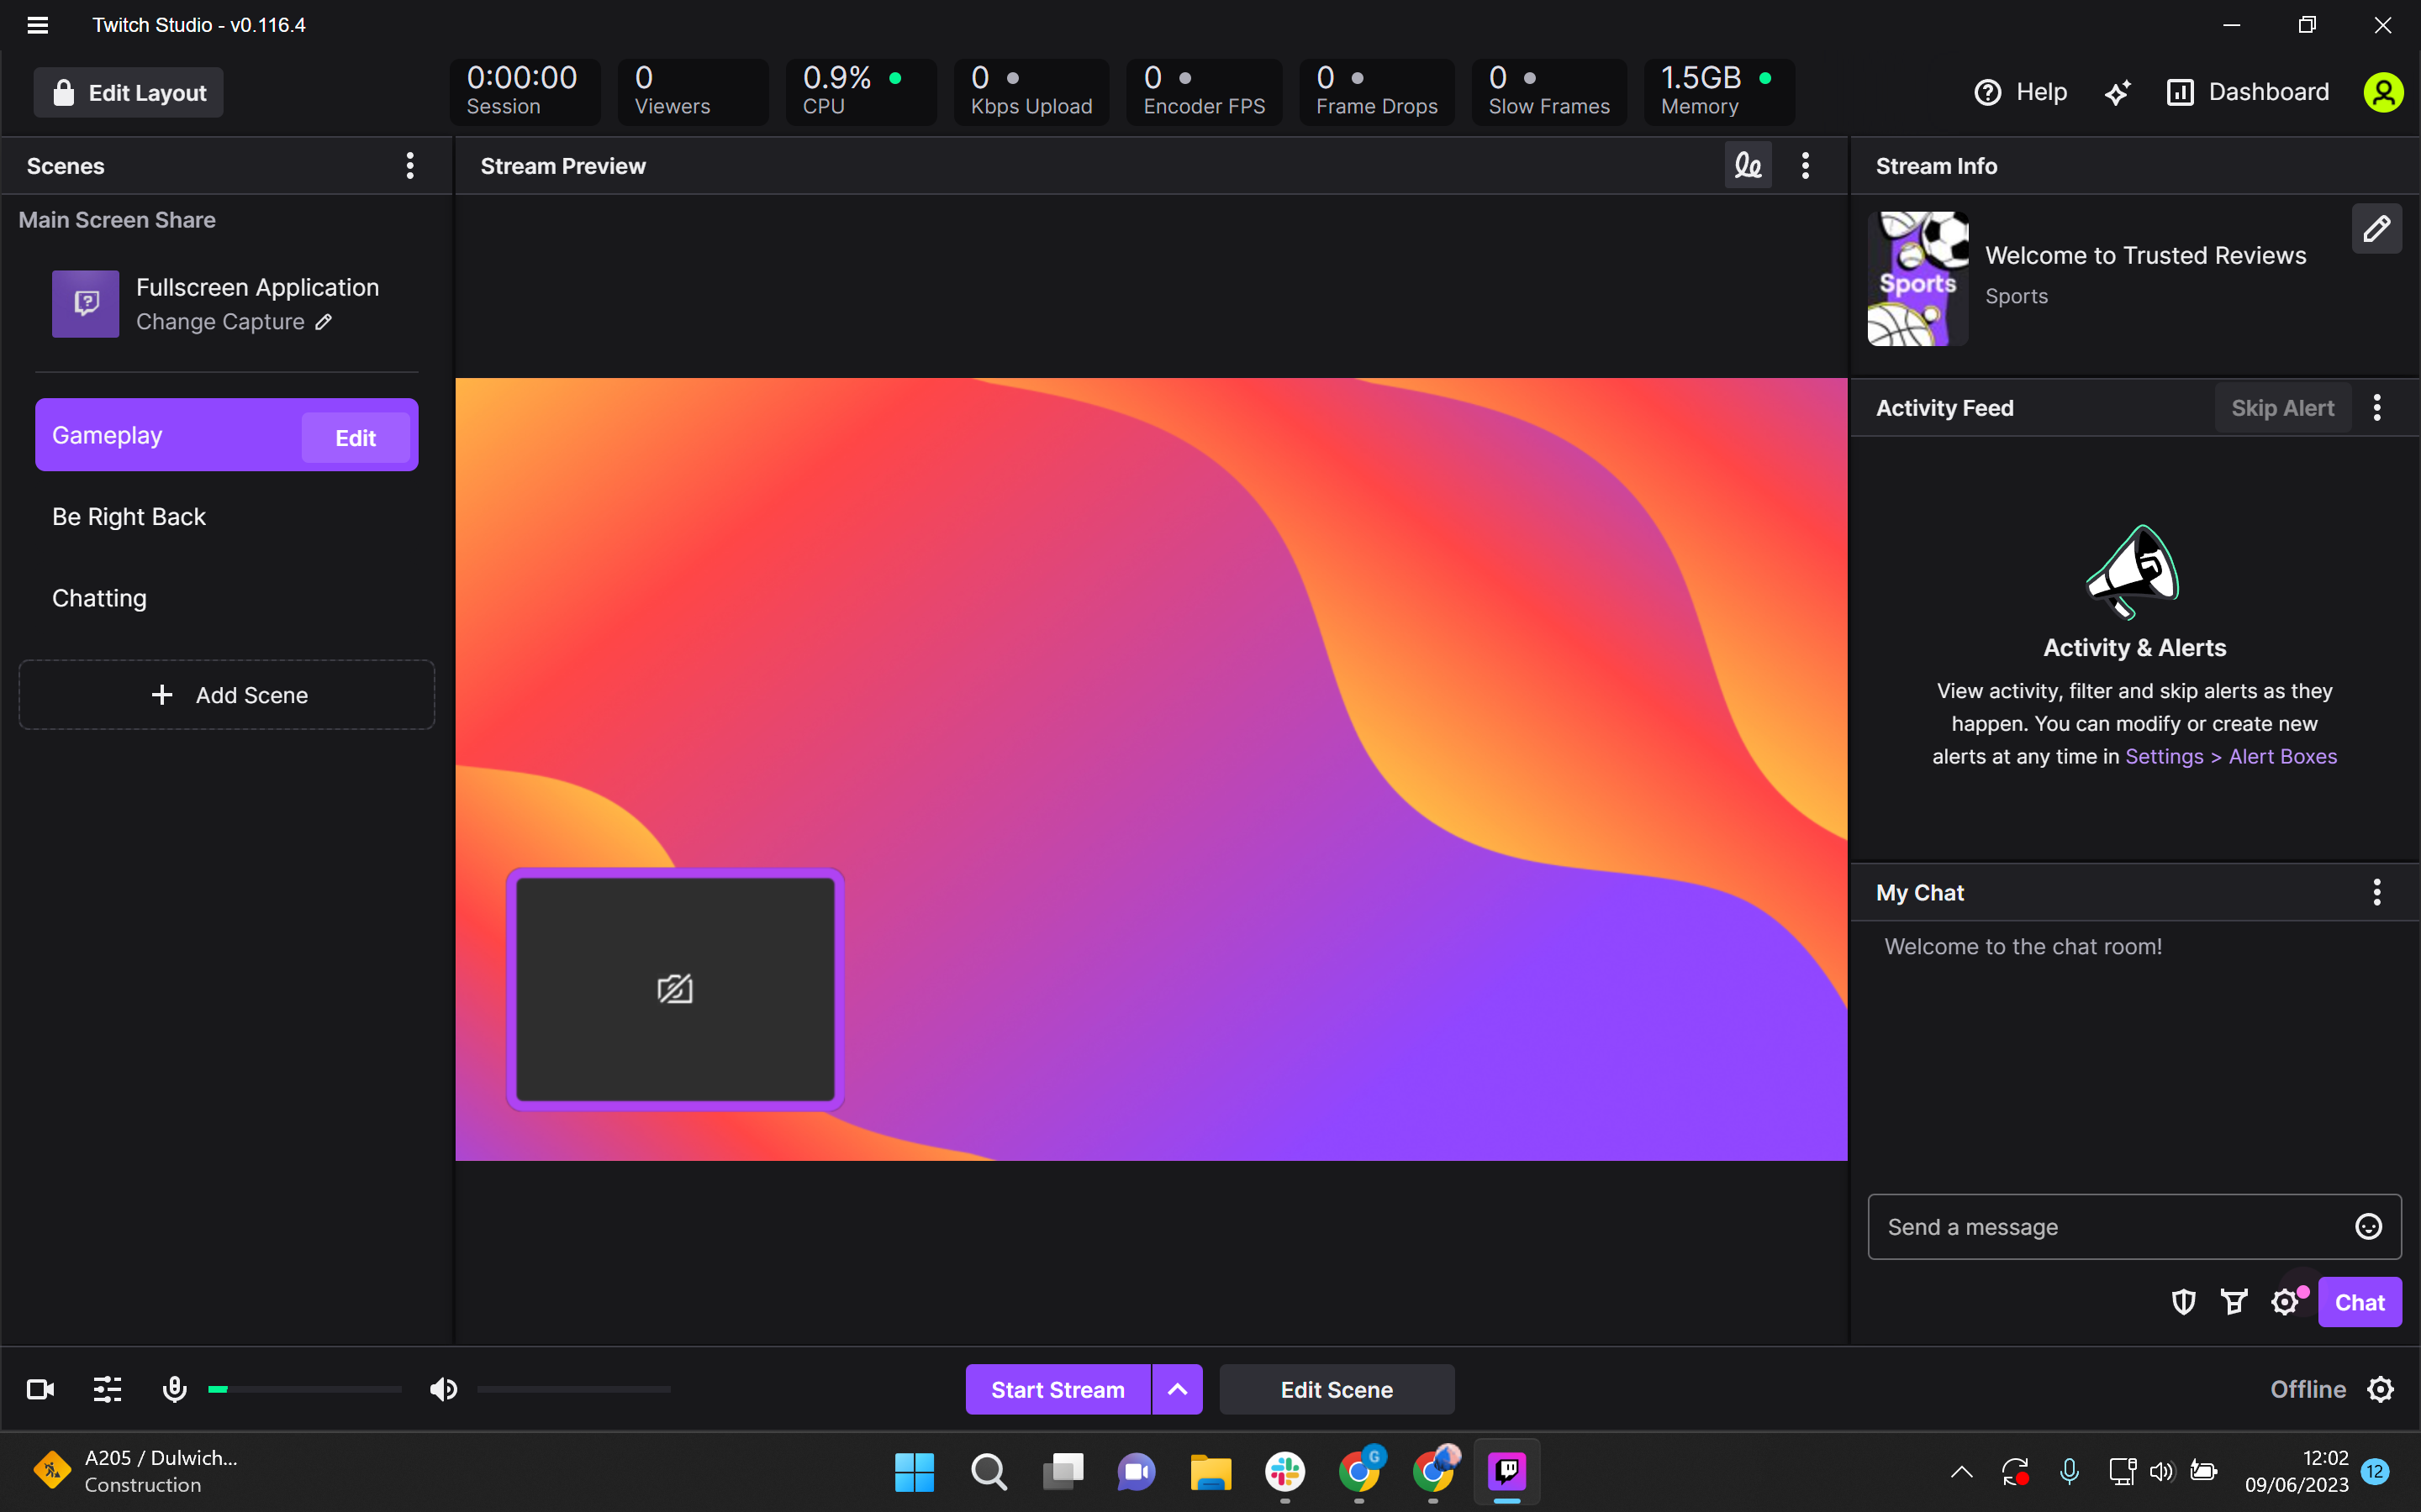2421x1512 pixels.
Task: Mute the microphone
Action: pyautogui.click(x=174, y=1389)
